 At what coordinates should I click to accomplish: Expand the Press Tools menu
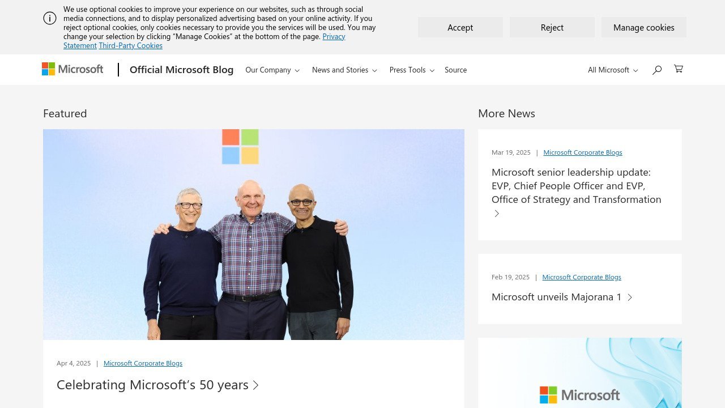(x=412, y=70)
